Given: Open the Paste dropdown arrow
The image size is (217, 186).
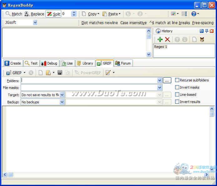Looking at the screenshot, I should coord(119,13).
